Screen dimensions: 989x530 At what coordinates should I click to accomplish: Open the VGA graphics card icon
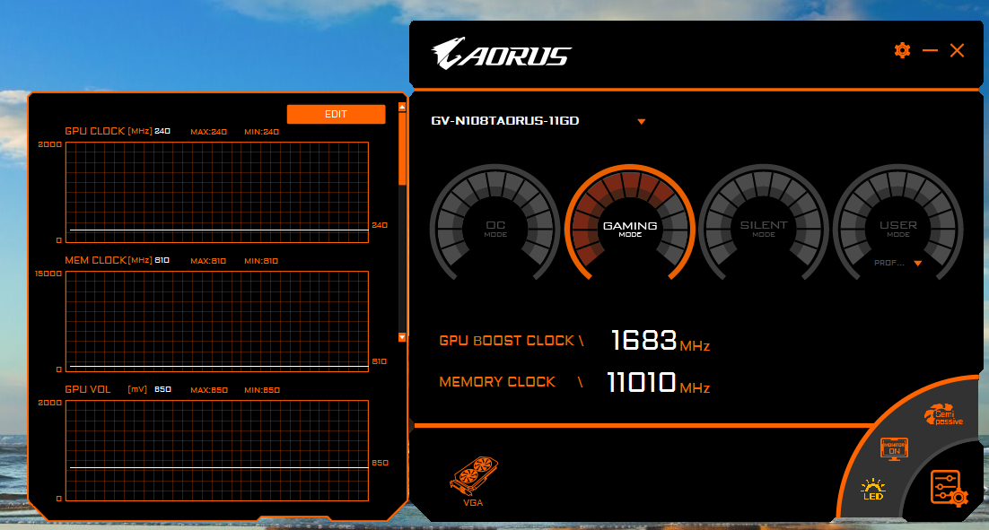tap(474, 482)
